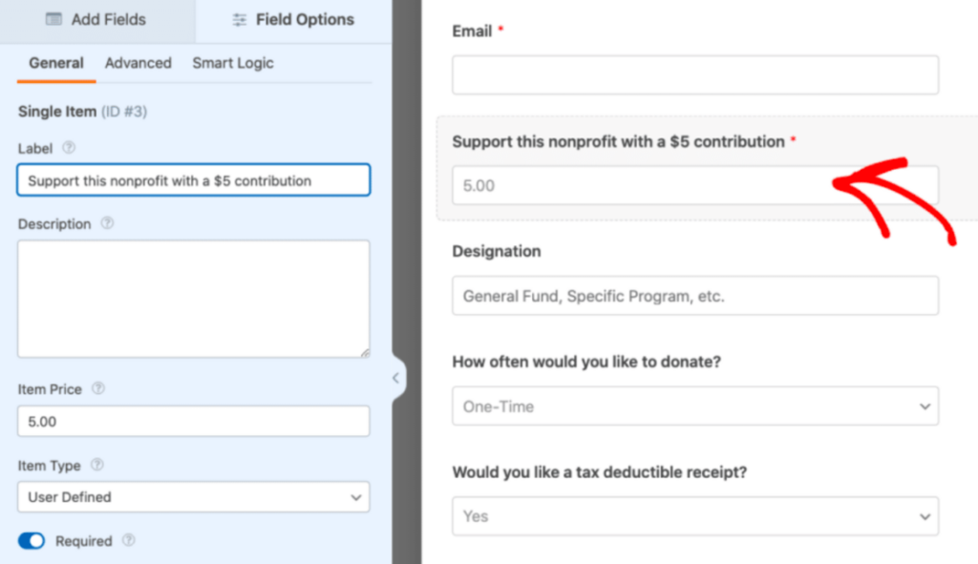This screenshot has width=978, height=564.
Task: Disable the Required toggle
Action: (31, 540)
